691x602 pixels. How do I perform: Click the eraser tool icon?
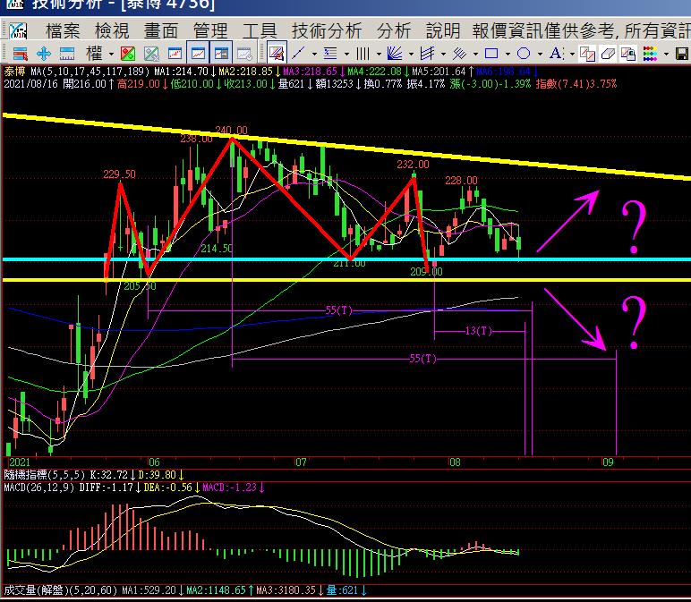click(x=609, y=54)
